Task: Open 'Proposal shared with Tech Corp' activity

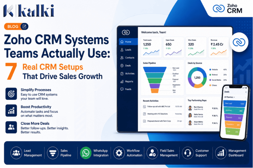Action: [x=162, y=121]
